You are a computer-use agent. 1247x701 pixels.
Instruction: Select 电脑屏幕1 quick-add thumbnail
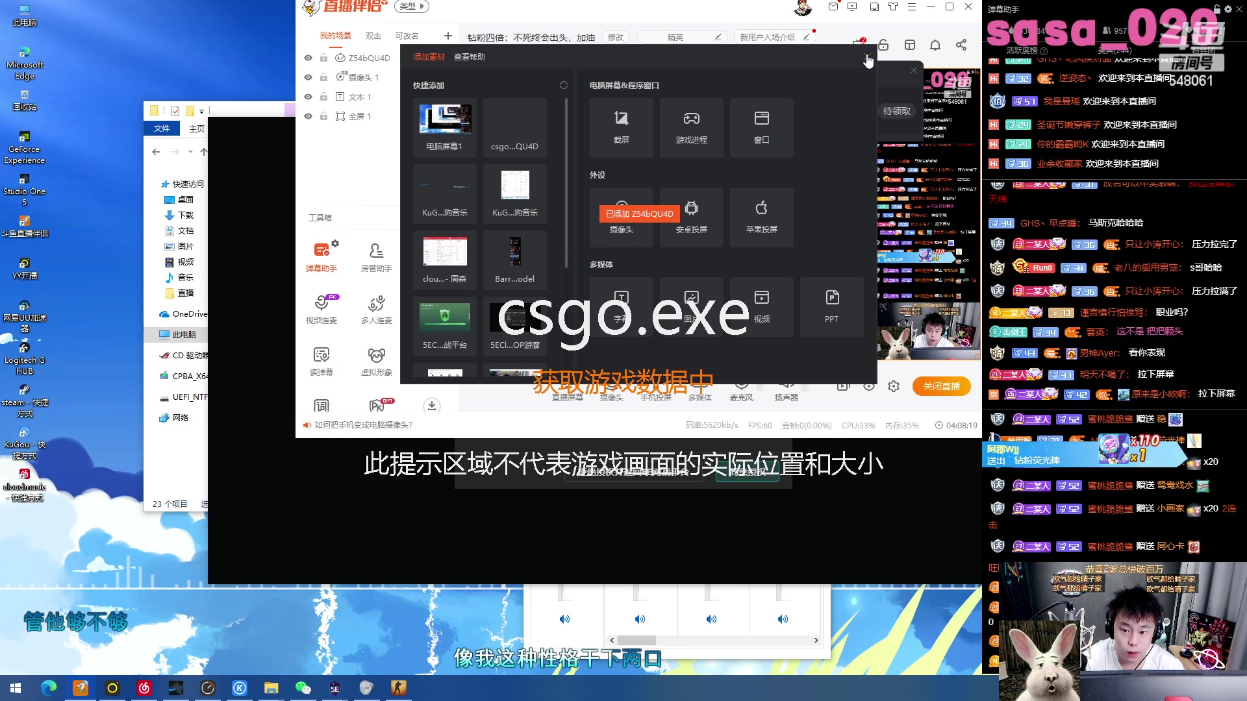pos(445,128)
